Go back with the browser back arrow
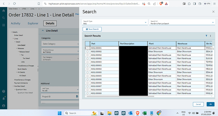The width and height of the screenshot is (218, 116). coord(4,3)
